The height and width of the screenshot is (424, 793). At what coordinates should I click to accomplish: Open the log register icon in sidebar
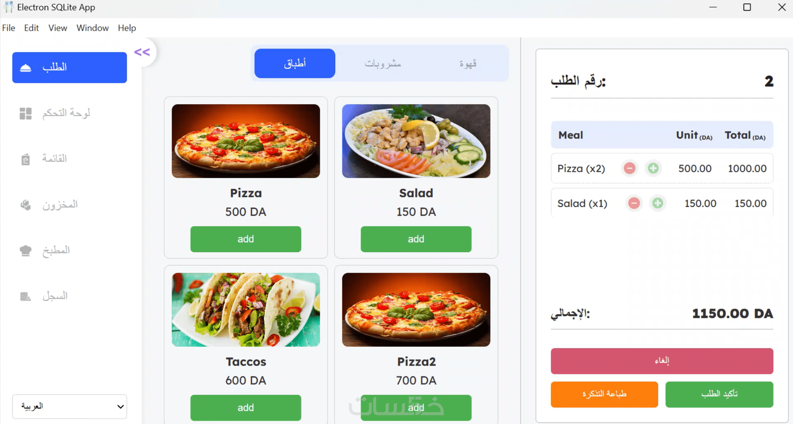point(26,296)
